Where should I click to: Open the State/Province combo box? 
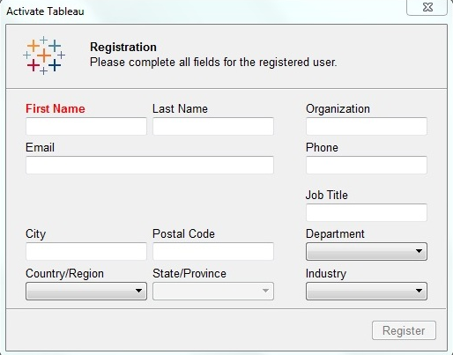tap(213, 291)
